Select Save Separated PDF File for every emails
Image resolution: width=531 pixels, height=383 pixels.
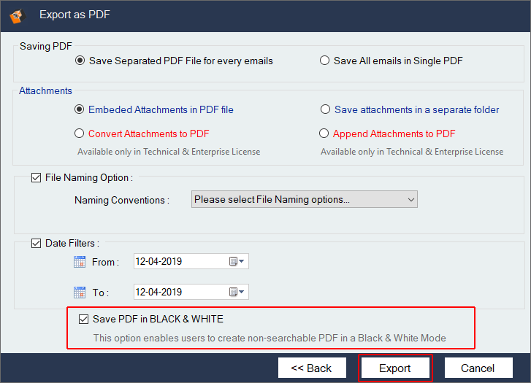tap(80, 61)
